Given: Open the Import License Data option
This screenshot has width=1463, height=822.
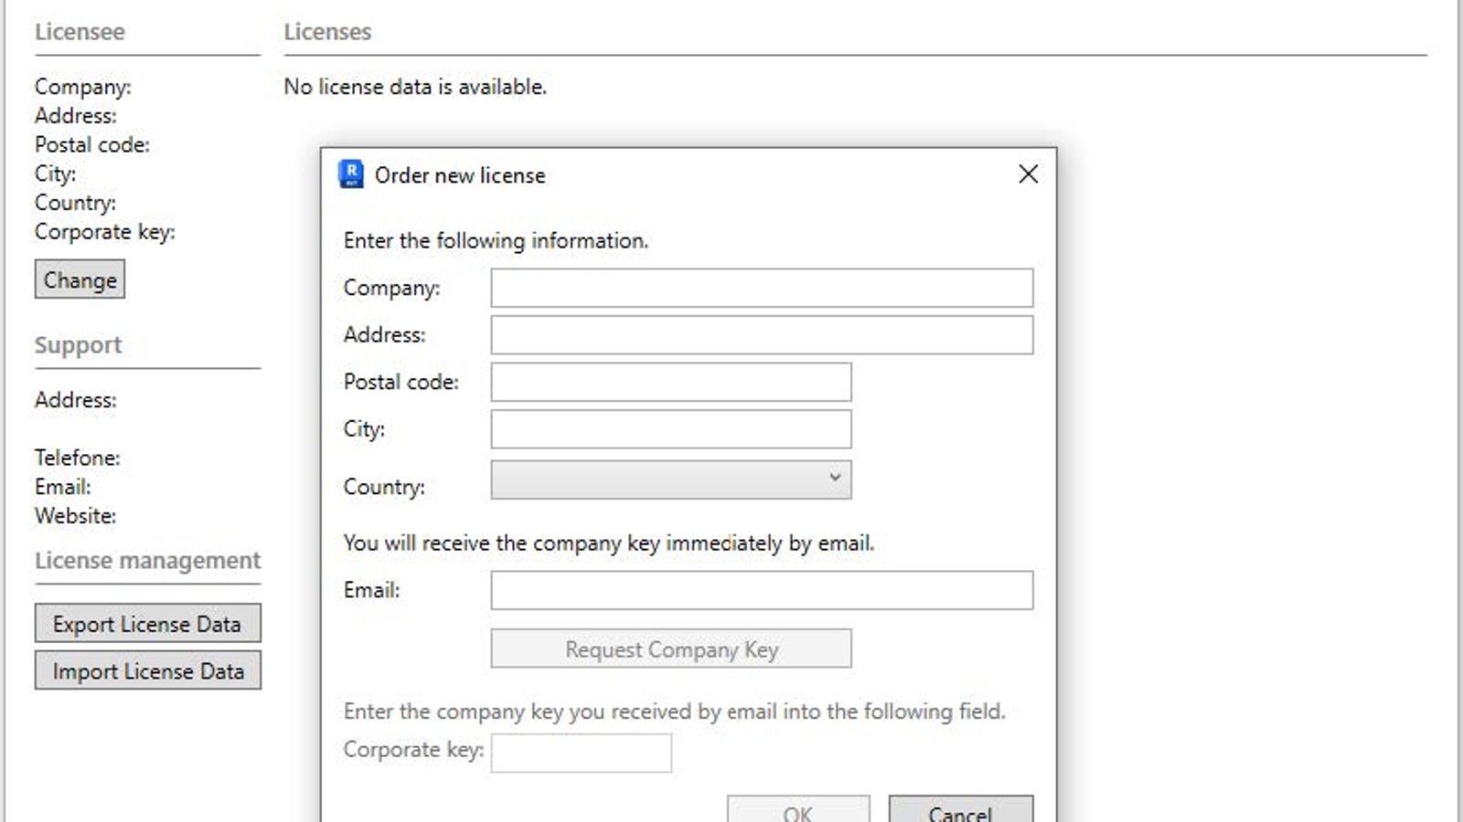Looking at the screenshot, I should pos(147,671).
